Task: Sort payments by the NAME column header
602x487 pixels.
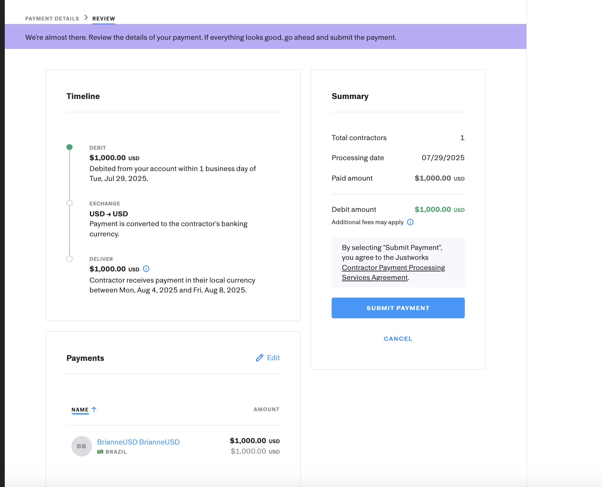Action: [x=80, y=409]
